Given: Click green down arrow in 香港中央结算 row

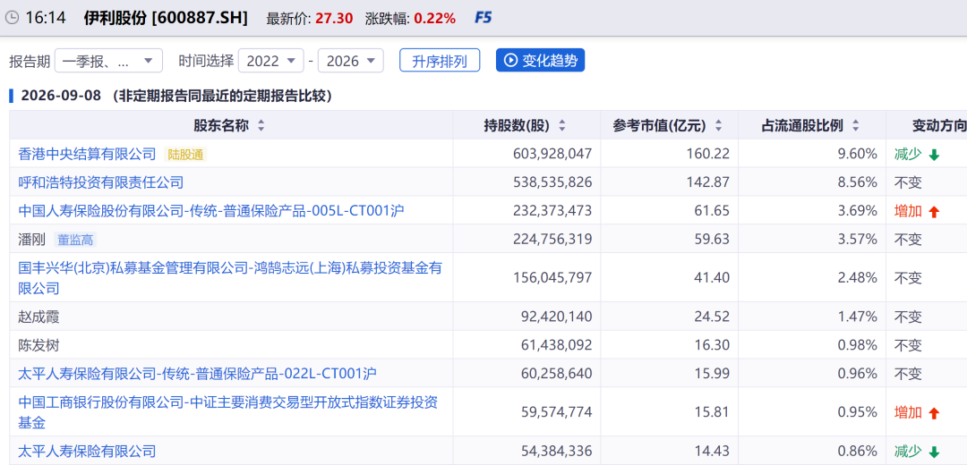Looking at the screenshot, I should [934, 156].
